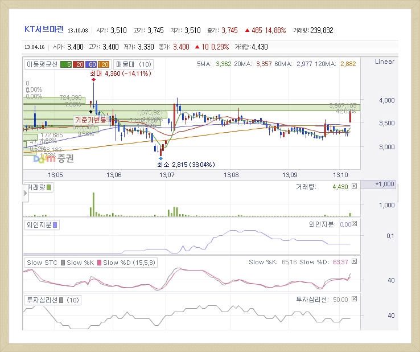
Task: Toggle the 120-day moving average swatch
Action: click(x=103, y=64)
